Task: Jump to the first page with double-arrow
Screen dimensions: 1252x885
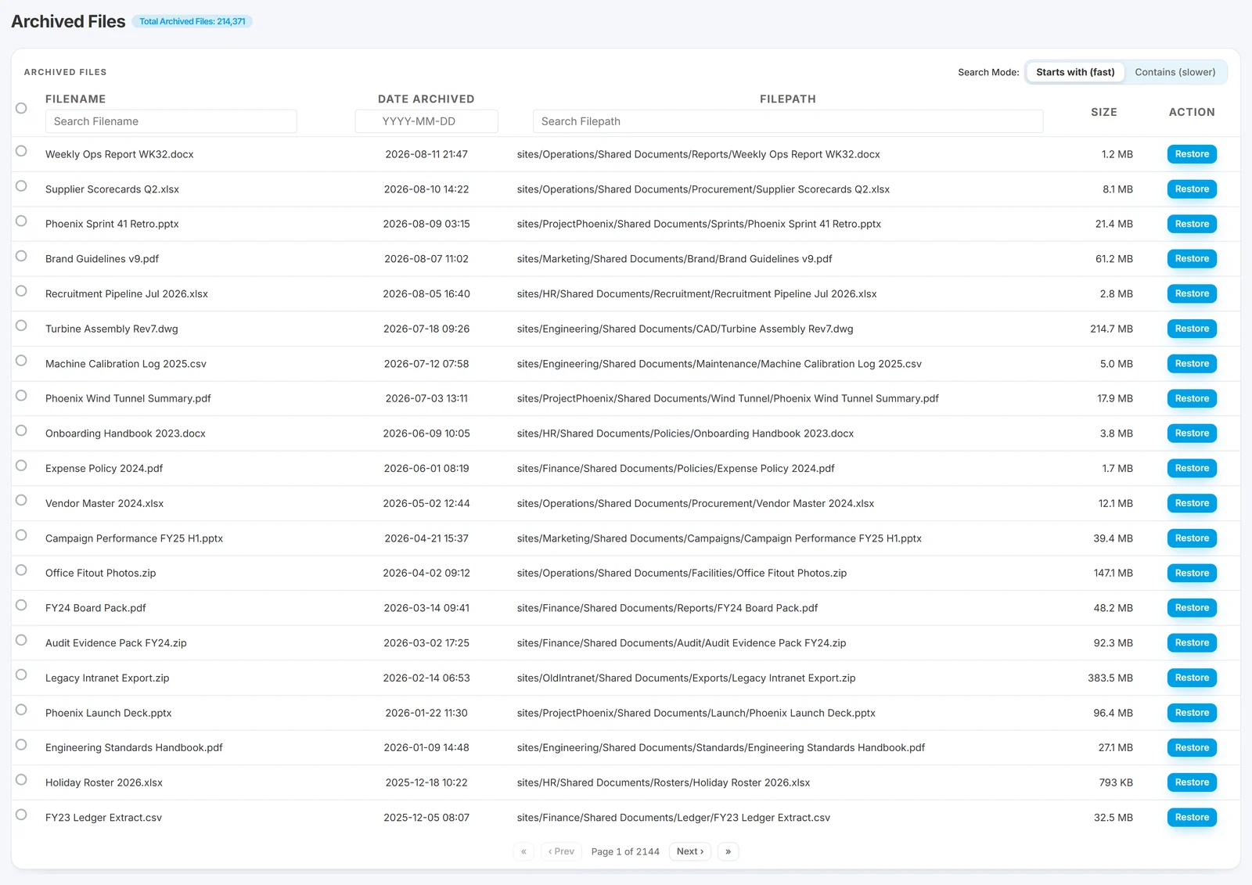Action: pos(523,851)
